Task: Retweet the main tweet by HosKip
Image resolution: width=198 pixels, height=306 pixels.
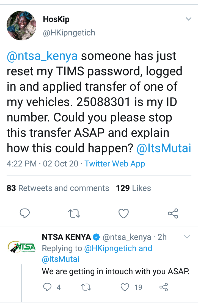Action: pos(74,213)
